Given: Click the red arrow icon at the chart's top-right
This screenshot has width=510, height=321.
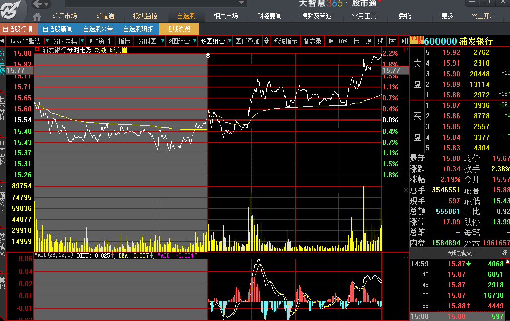Looking at the screenshot, I should 406,49.
